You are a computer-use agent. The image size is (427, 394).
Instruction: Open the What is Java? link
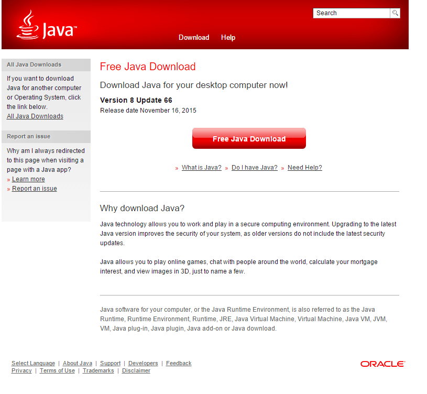[201, 167]
